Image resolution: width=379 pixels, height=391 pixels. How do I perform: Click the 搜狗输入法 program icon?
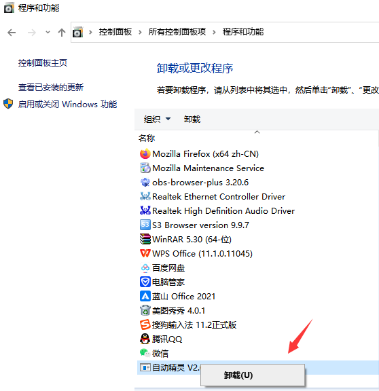145,324
